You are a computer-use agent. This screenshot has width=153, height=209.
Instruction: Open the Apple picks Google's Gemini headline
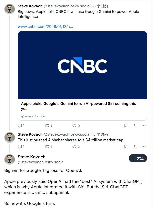point(79,106)
